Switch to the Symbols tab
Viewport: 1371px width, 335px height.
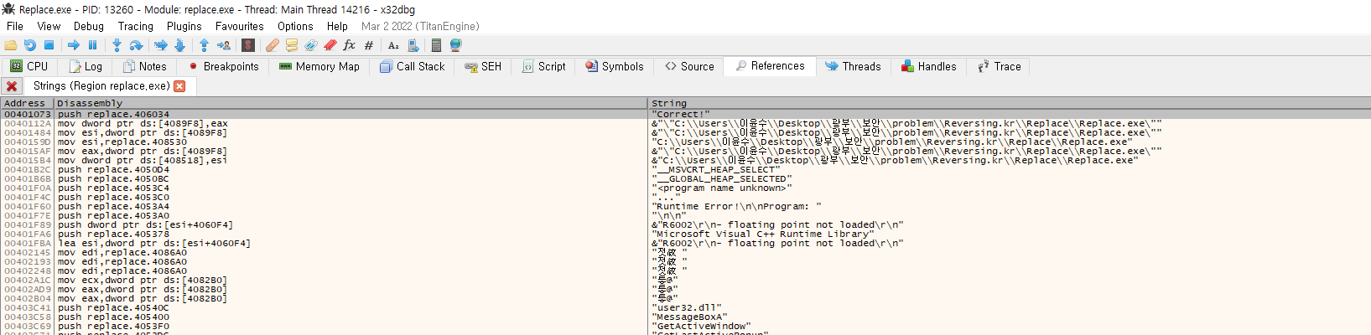click(x=615, y=66)
